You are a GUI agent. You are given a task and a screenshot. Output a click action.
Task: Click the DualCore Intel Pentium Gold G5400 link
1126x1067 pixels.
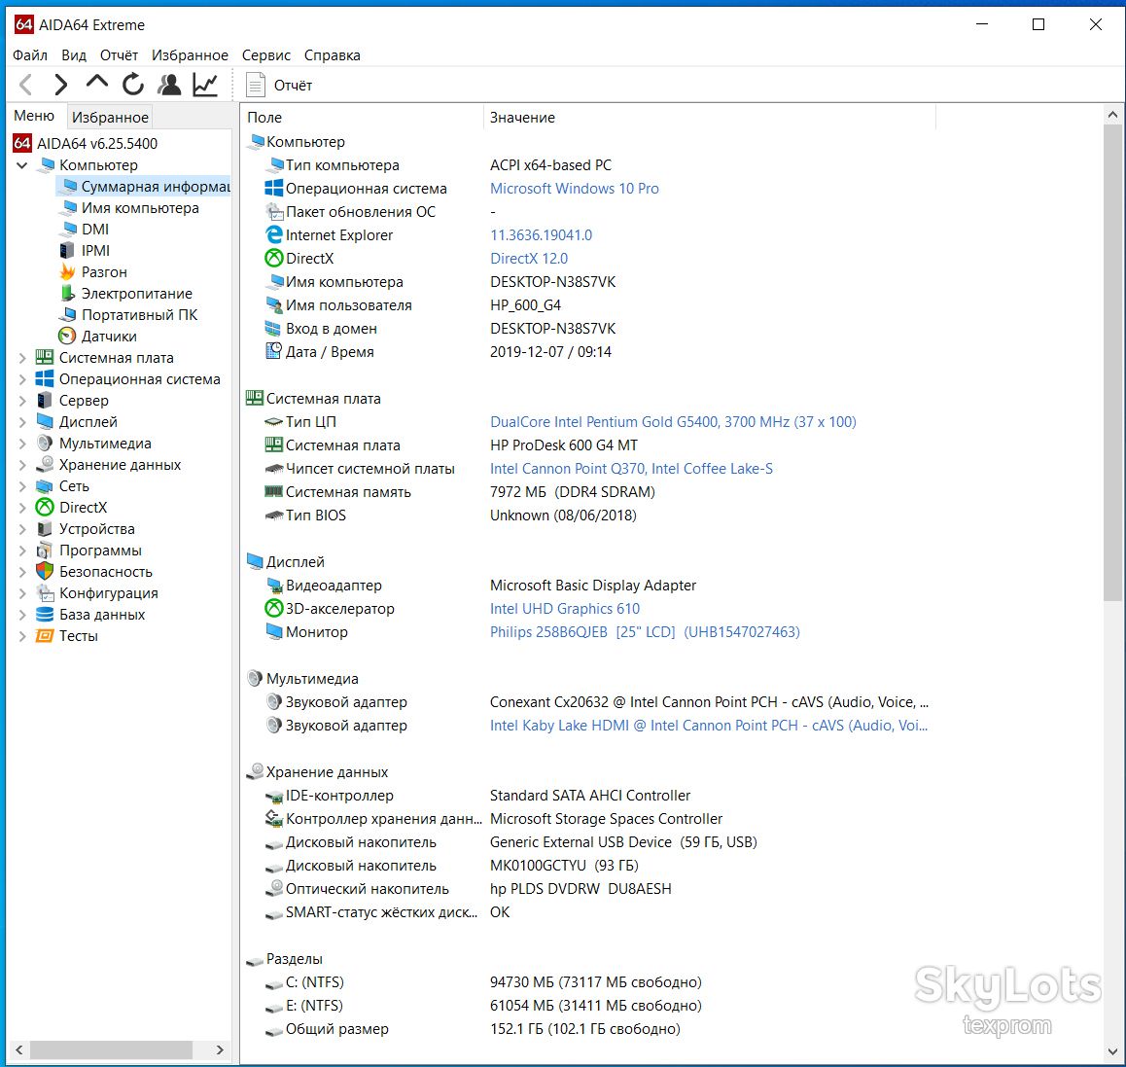[673, 422]
